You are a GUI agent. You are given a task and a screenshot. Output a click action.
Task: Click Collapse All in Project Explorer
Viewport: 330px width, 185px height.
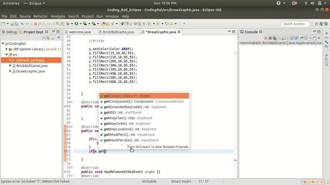coord(44,38)
